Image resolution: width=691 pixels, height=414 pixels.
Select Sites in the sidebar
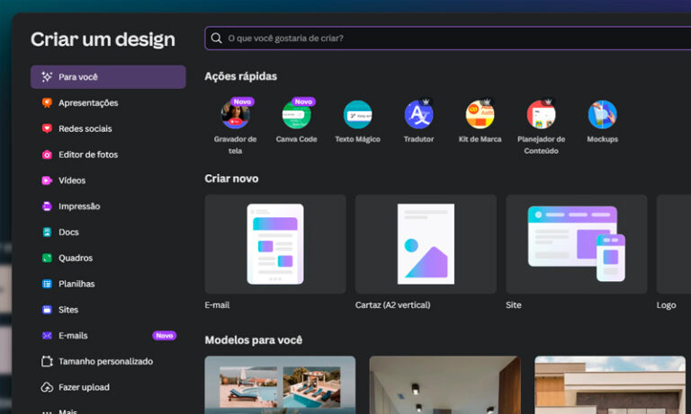click(108, 310)
